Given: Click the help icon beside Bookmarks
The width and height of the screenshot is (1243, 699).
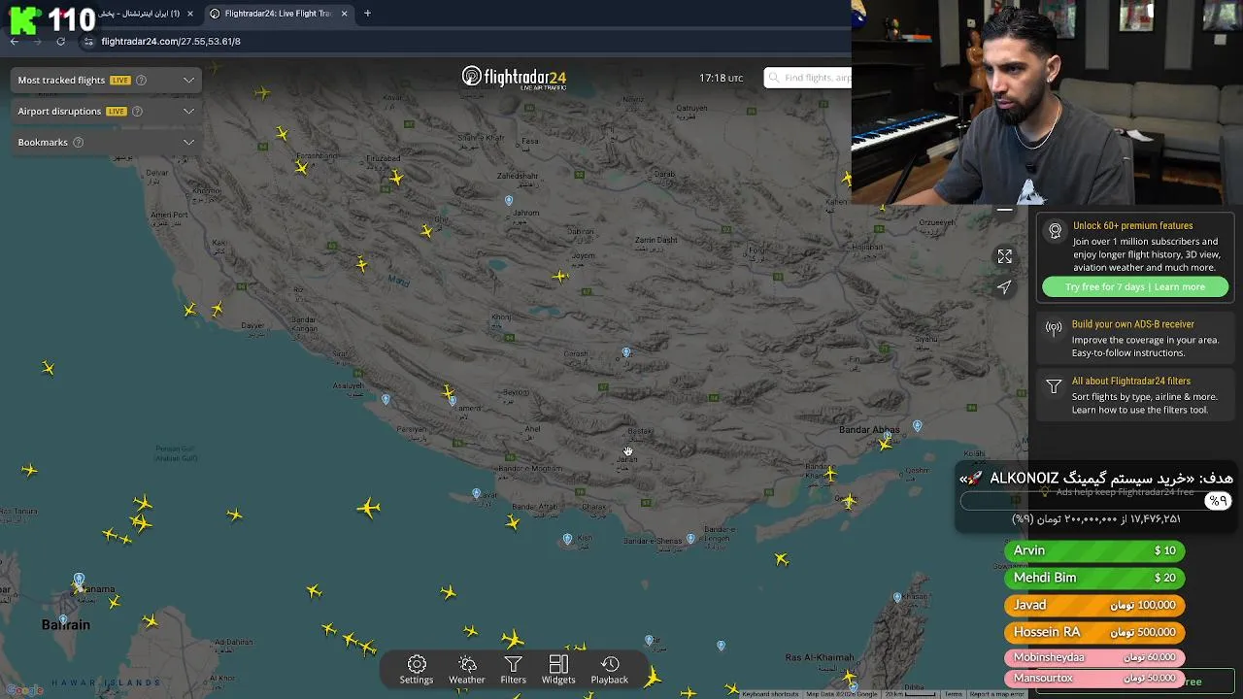Looking at the screenshot, I should [78, 142].
